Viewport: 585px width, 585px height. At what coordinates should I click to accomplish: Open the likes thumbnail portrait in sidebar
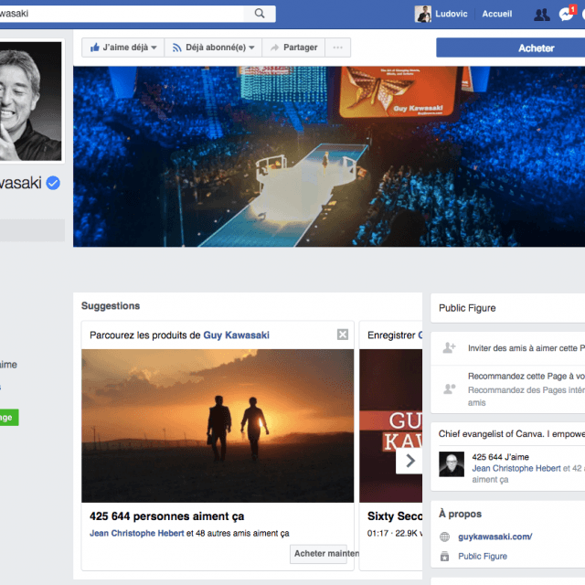point(452,464)
